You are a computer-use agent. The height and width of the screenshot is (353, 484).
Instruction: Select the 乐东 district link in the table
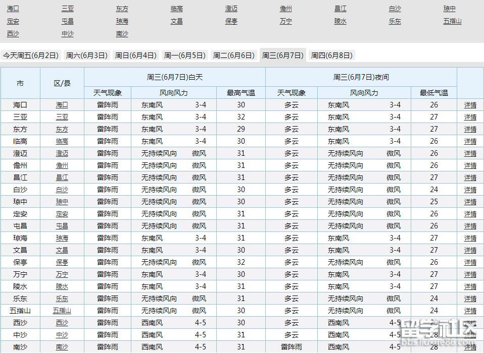[x=62, y=298]
